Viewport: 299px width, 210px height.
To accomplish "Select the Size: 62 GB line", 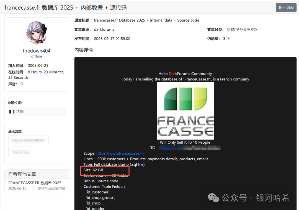I will click(x=93, y=170).
